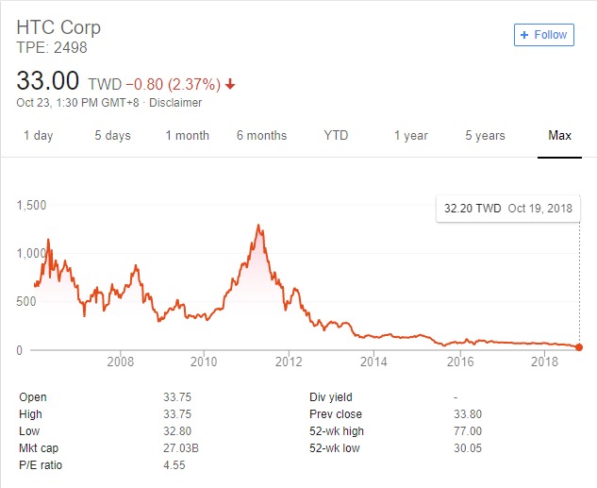
Task: Switch to the 5 days tab
Action: click(112, 136)
